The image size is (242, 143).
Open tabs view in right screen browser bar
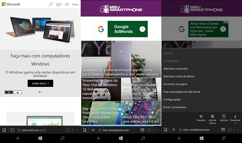pos(165,130)
